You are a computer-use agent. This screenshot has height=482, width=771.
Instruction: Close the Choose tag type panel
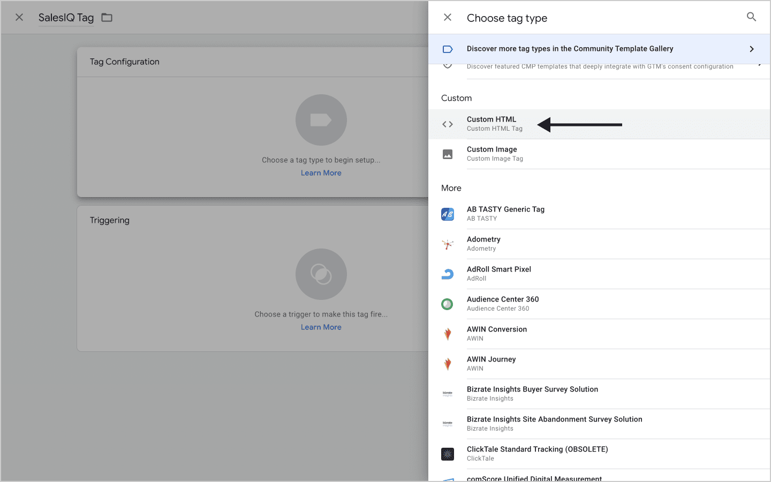448,18
